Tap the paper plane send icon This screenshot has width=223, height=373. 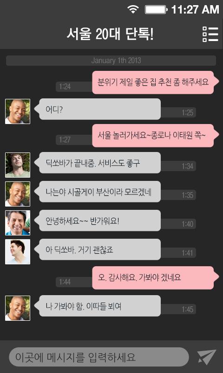click(207, 357)
